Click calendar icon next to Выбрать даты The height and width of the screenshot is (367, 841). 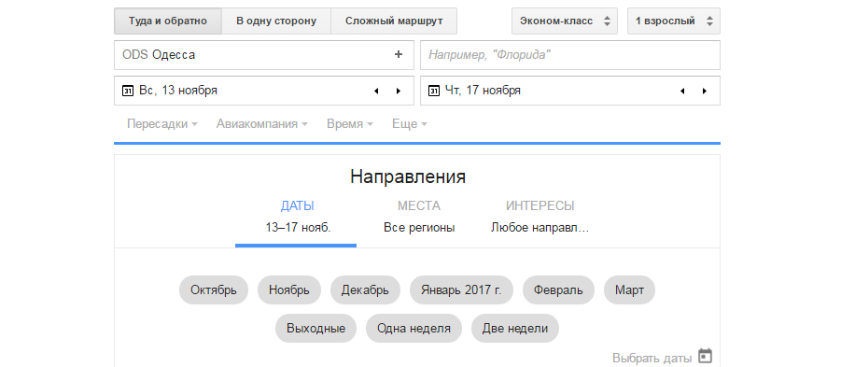pos(706,356)
